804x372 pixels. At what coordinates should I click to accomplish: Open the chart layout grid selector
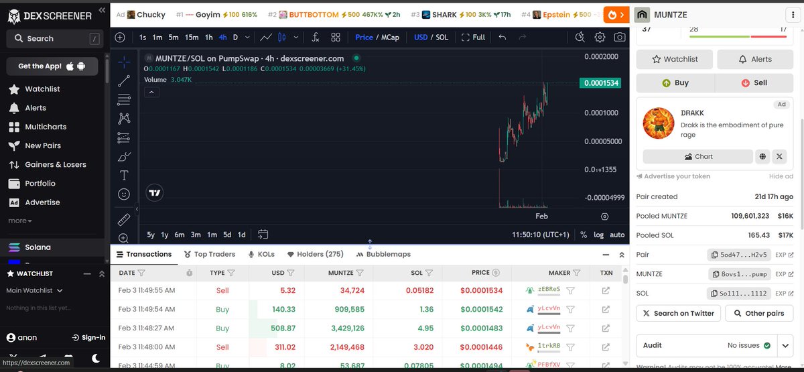tap(336, 38)
